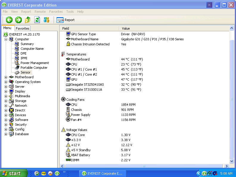
Task: Select the Power Management tree item
Action: pyautogui.click(x=35, y=63)
